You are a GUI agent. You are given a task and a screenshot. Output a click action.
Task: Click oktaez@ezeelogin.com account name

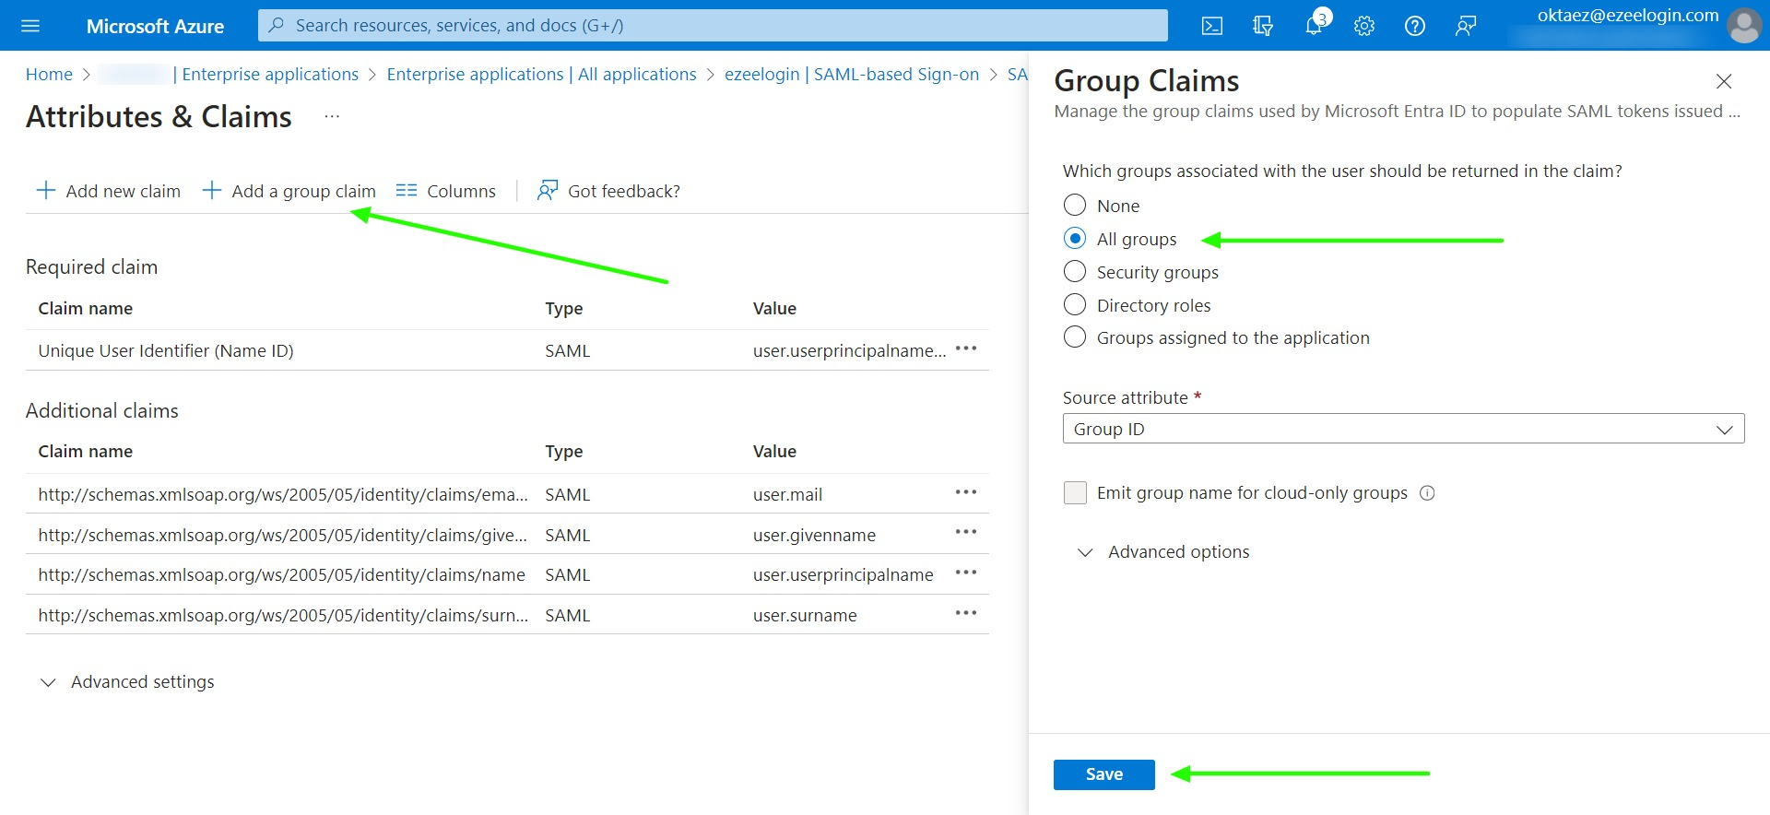pos(1628,16)
